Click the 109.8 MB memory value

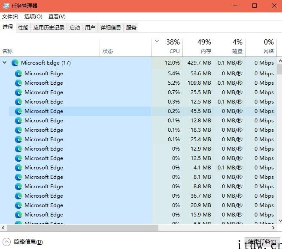[199, 83]
